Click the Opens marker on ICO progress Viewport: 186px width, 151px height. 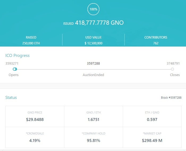(x=15, y=69)
